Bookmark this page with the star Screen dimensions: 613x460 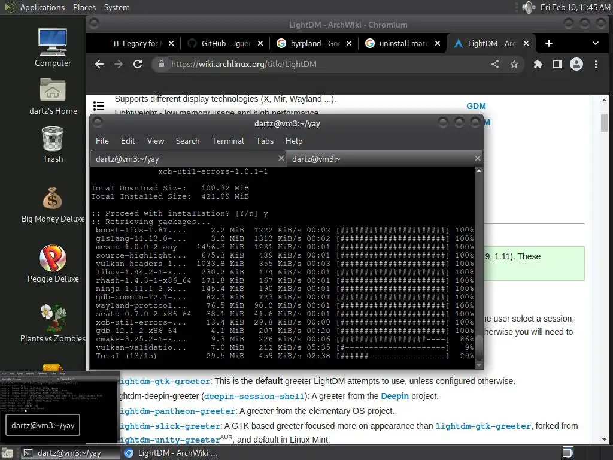514,64
